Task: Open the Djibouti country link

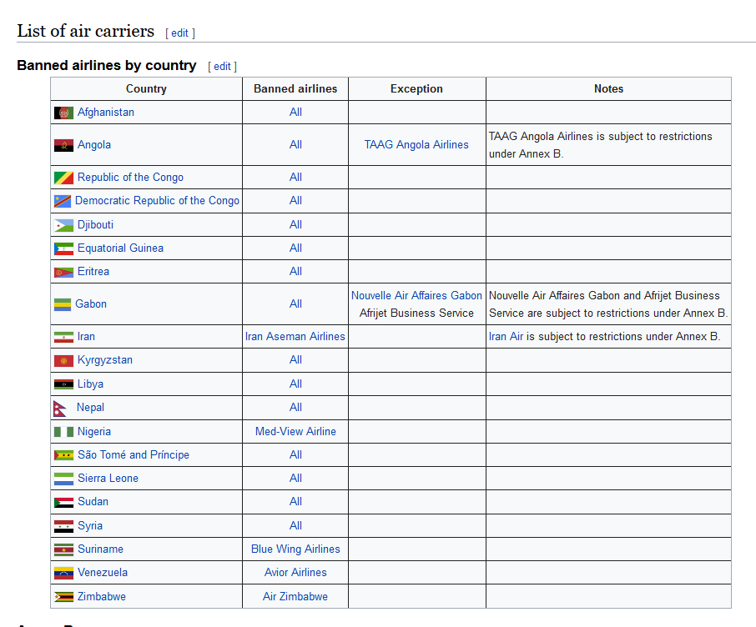Action: (95, 225)
